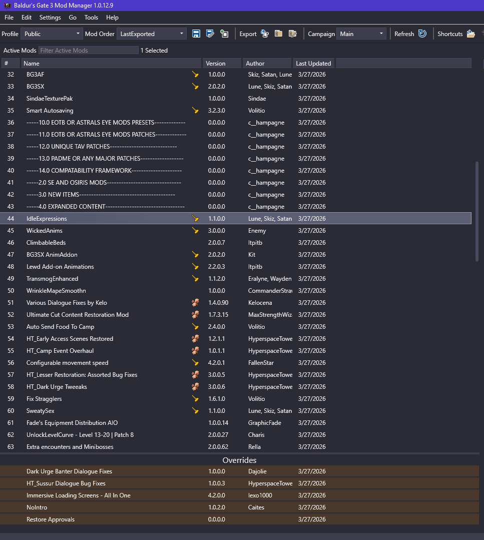Image resolution: width=484 pixels, height=540 pixels.
Task: Click into the Filter Active Mods field
Action: pos(89,50)
